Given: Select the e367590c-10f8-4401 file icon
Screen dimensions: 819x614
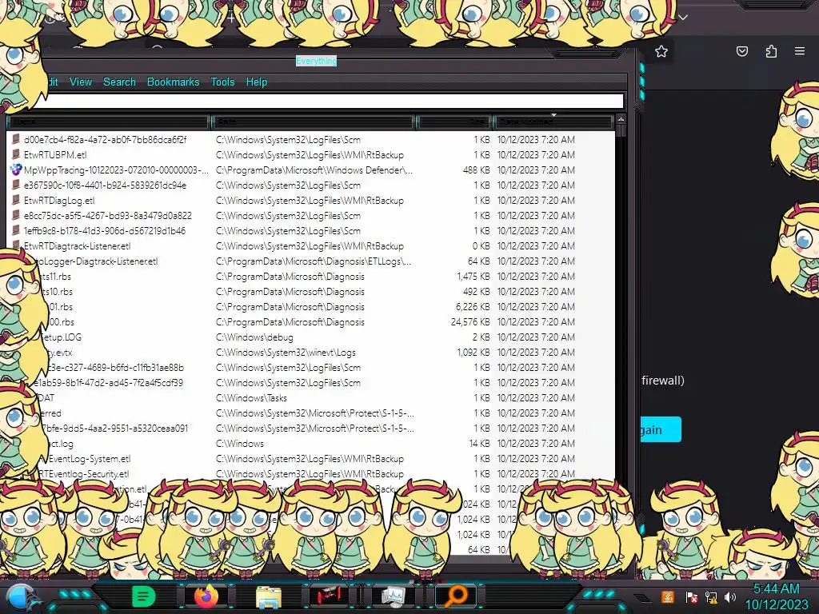Looking at the screenshot, I should [x=16, y=185].
